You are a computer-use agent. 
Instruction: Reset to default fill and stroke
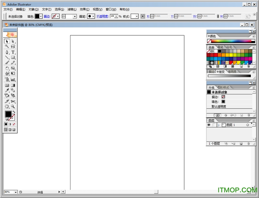click(6, 119)
